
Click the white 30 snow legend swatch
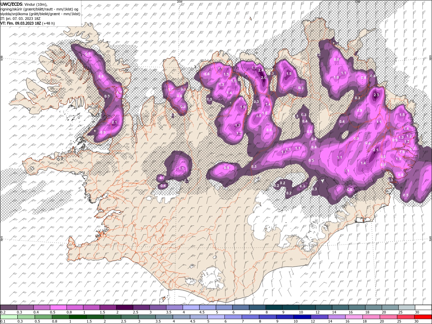click(x=423, y=307)
